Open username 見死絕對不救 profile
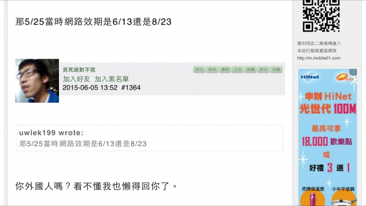Viewport: 366px width, 206px height. (79, 70)
